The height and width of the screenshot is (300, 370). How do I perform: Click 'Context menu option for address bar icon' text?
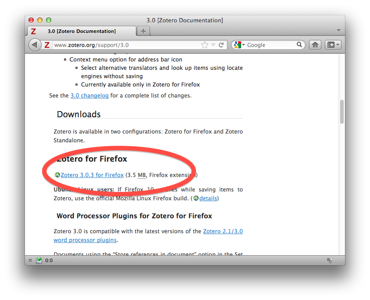[126, 60]
